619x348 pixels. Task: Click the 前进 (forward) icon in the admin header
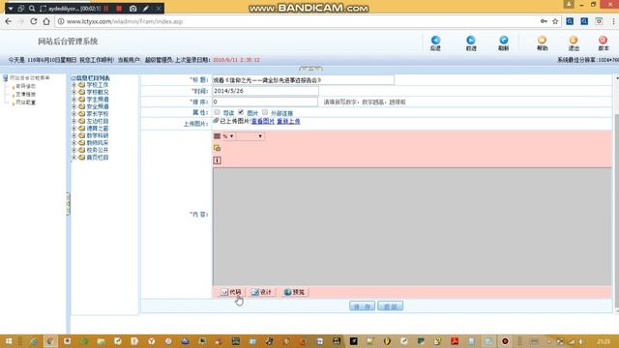(471, 41)
